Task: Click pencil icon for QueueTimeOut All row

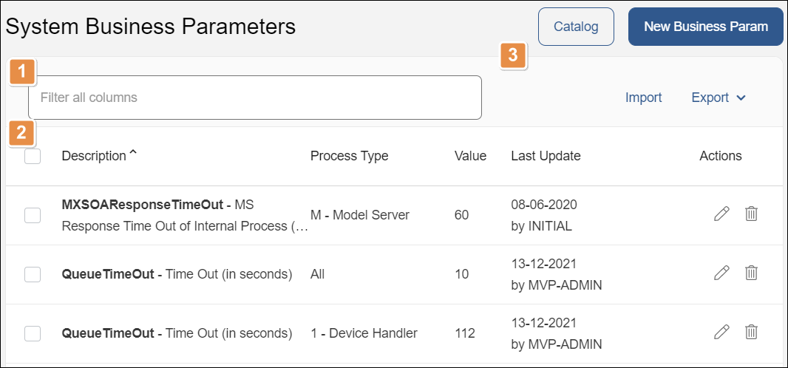Action: (721, 273)
